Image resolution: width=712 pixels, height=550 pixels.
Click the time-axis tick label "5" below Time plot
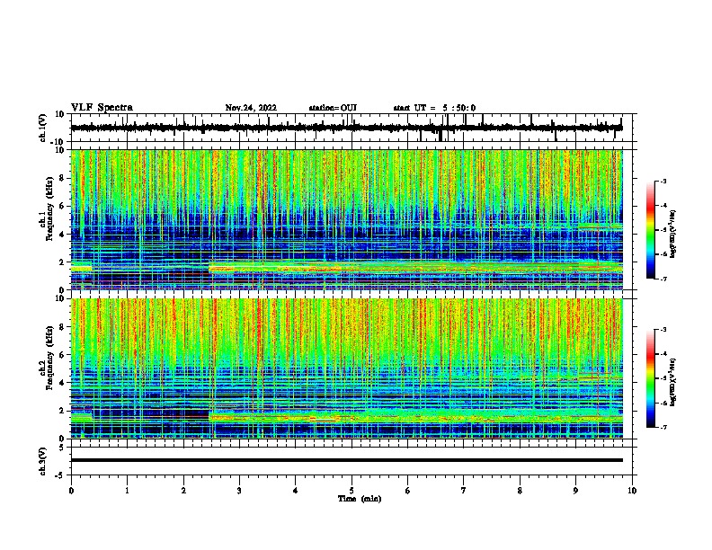[x=352, y=491]
